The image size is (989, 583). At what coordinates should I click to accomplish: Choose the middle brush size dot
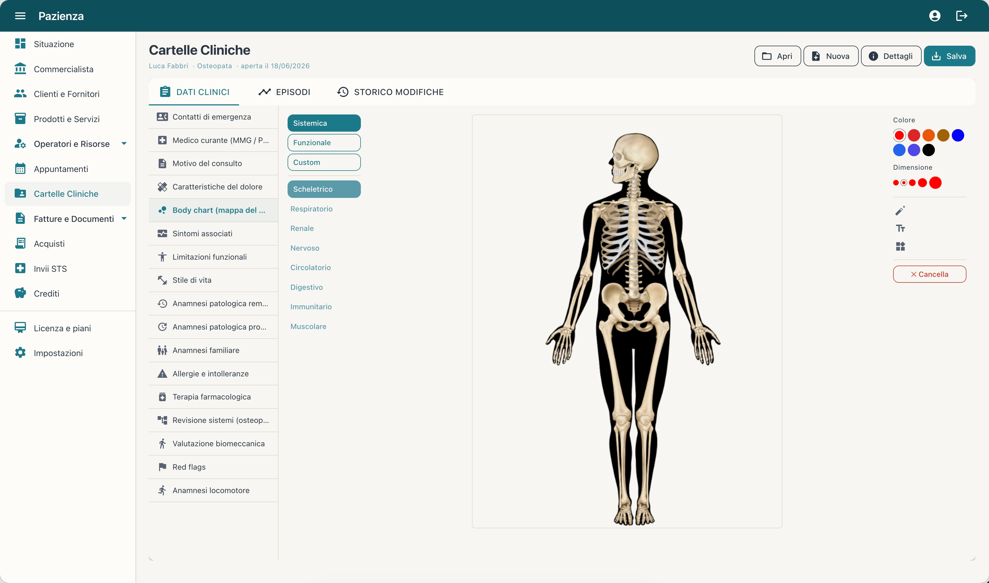(x=912, y=183)
